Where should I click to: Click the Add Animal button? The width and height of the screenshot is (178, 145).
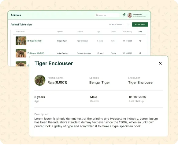[140, 24]
